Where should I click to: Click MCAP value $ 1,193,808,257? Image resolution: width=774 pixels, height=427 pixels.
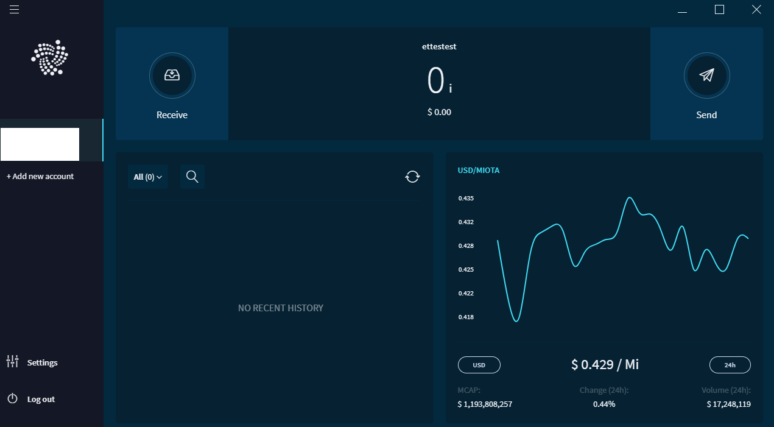(485, 404)
